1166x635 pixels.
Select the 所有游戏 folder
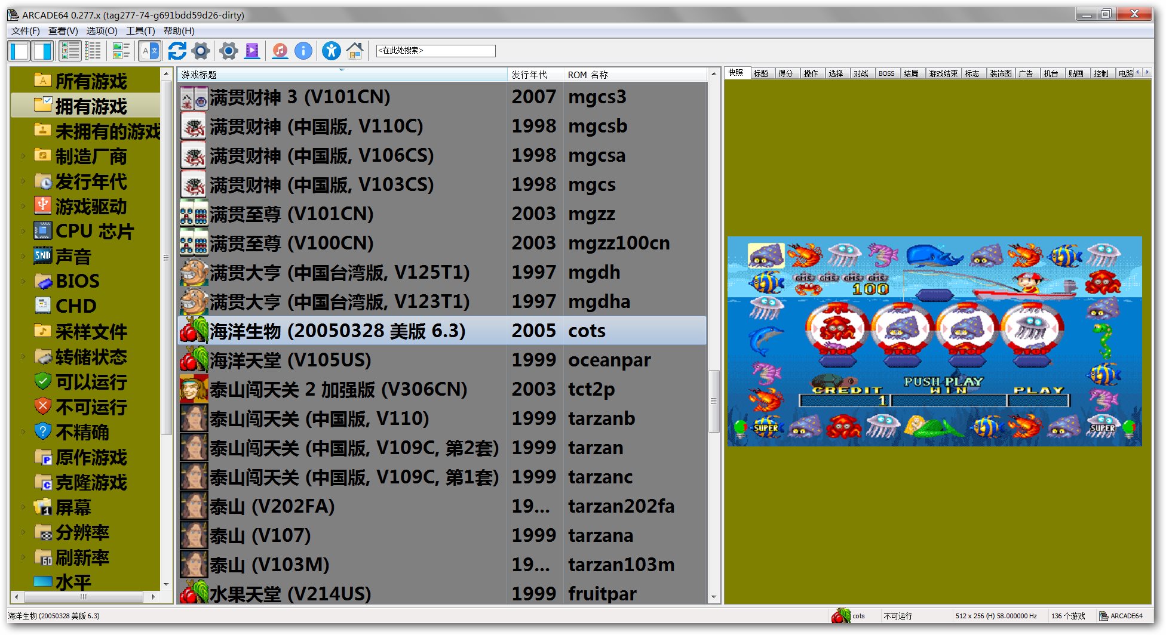coord(91,81)
